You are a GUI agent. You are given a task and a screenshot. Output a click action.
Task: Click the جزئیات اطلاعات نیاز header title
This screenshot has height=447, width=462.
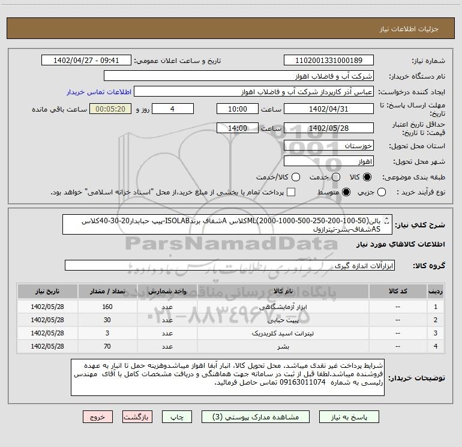pos(409,29)
